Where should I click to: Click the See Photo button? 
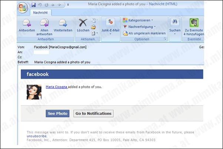[x=57, y=113]
